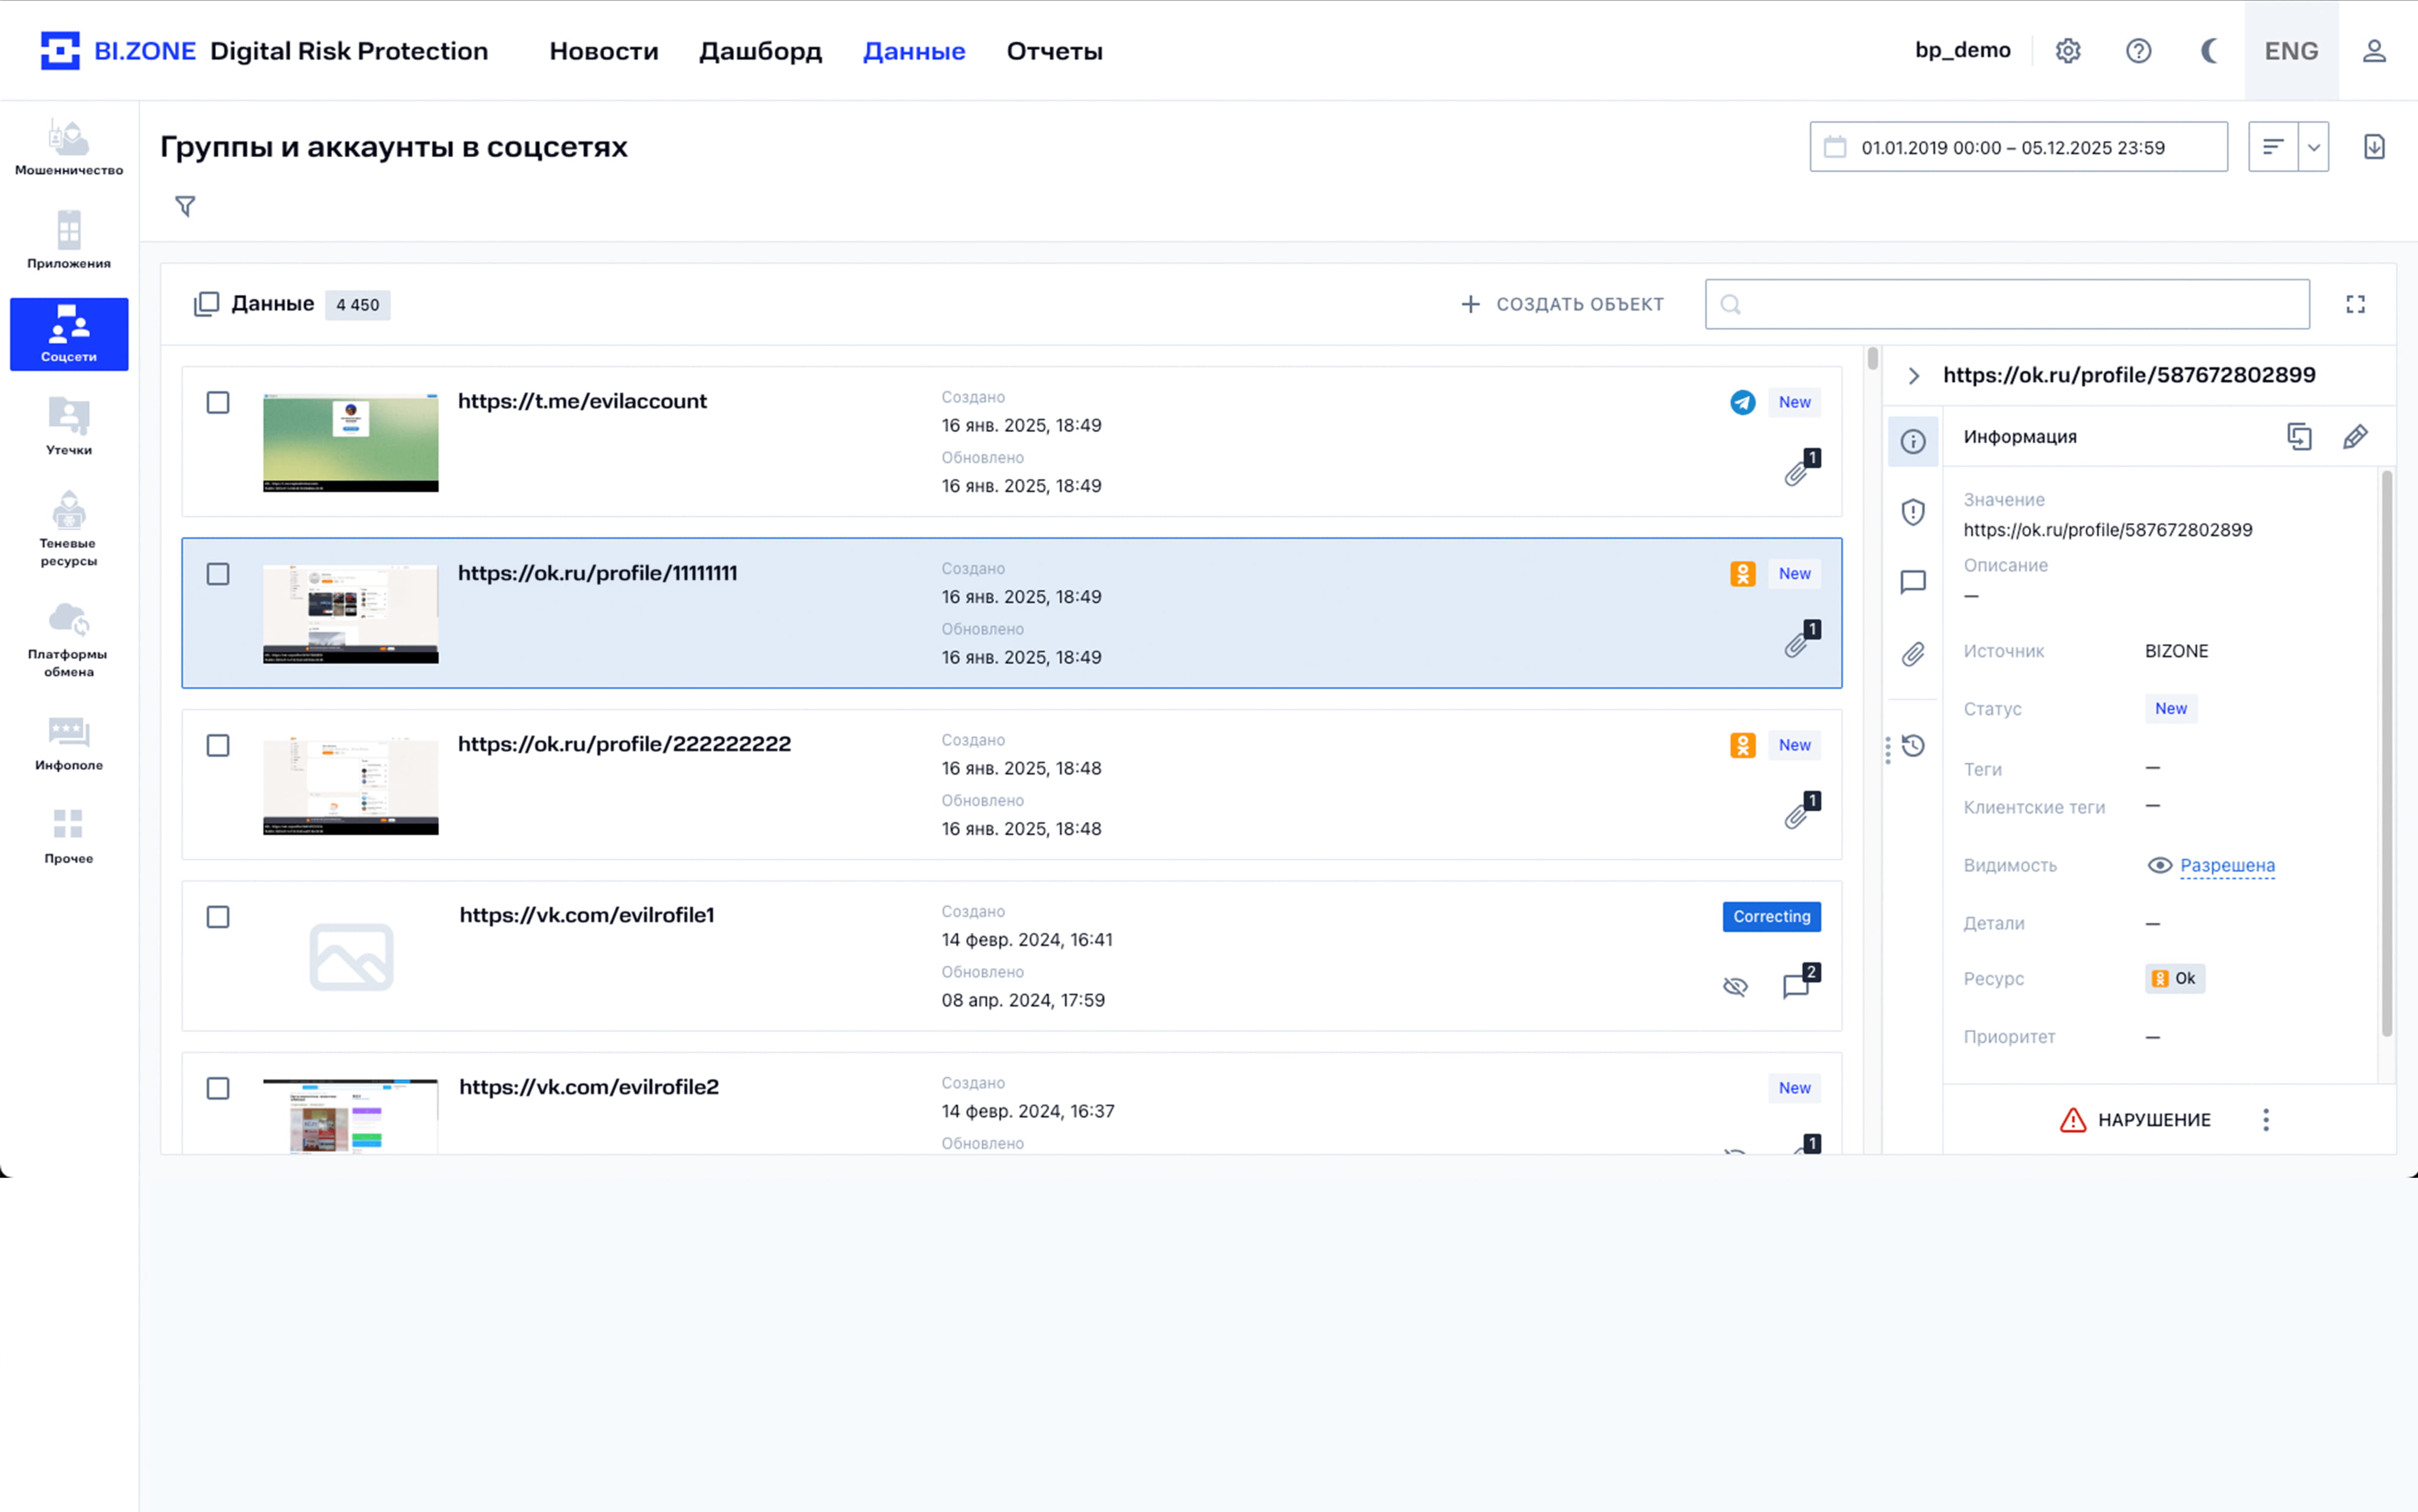Switch to dark mode moon icon
The height and width of the screenshot is (1512, 2418).
click(2208, 51)
